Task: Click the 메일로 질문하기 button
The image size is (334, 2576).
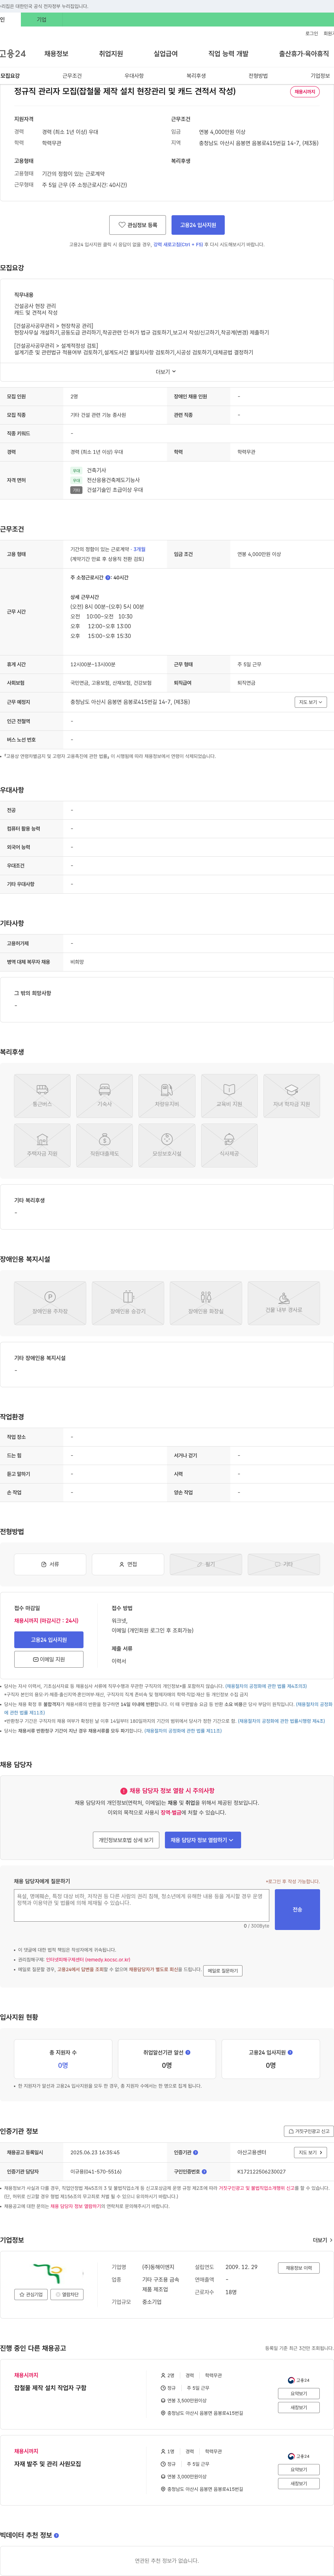Action: pyautogui.click(x=222, y=1971)
